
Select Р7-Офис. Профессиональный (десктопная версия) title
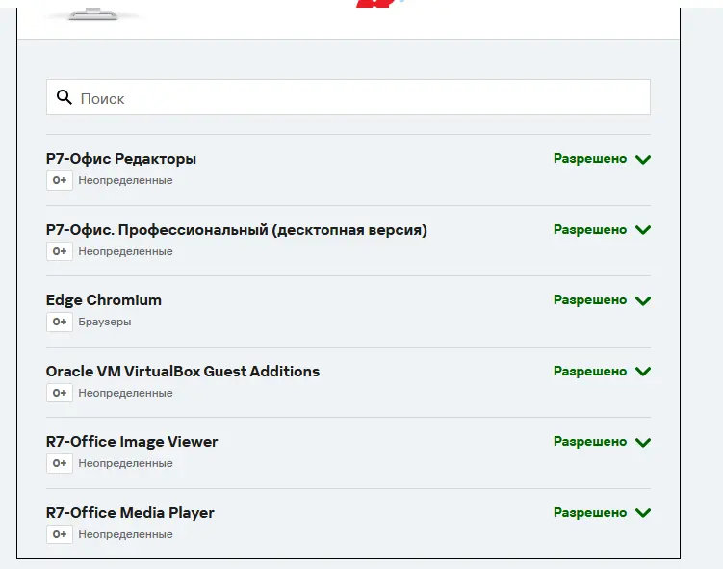[x=237, y=230]
